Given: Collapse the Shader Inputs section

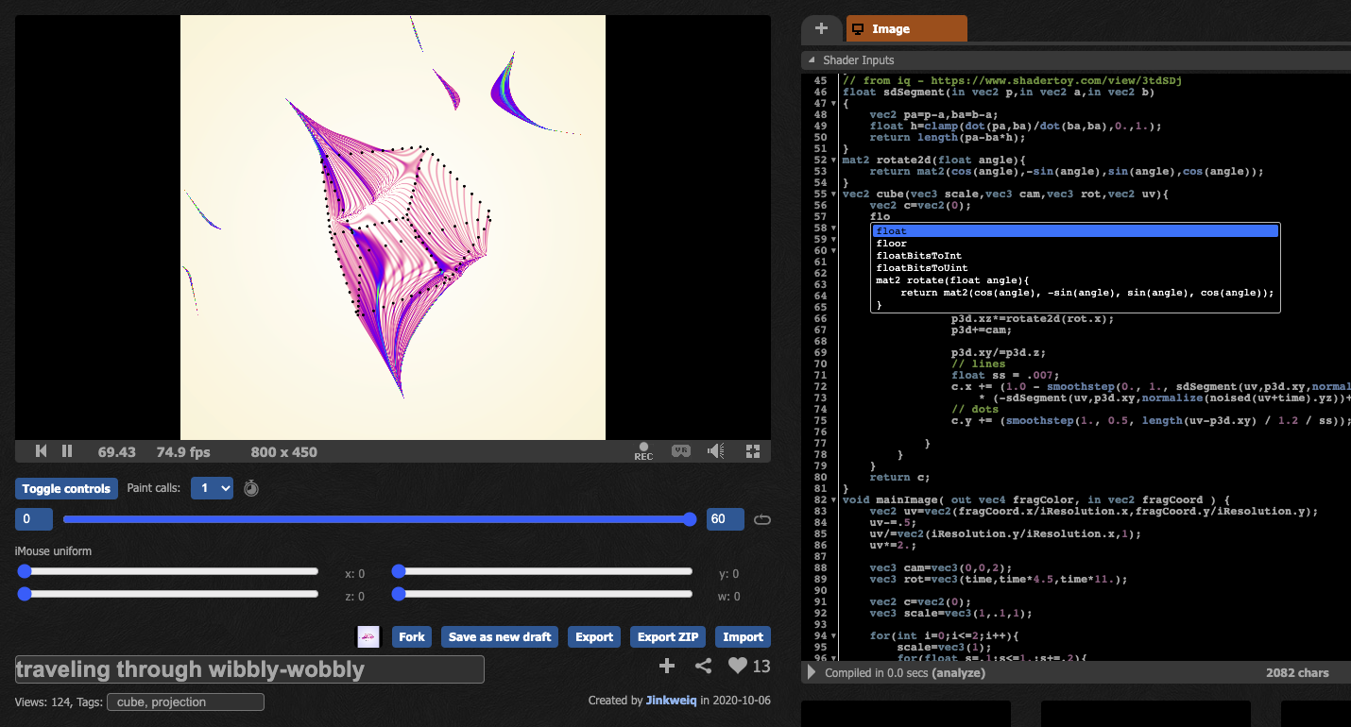Looking at the screenshot, I should point(811,60).
